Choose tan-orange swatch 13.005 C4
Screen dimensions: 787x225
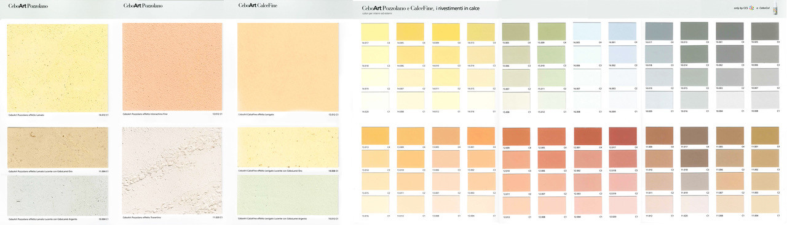pyautogui.click(x=446, y=136)
